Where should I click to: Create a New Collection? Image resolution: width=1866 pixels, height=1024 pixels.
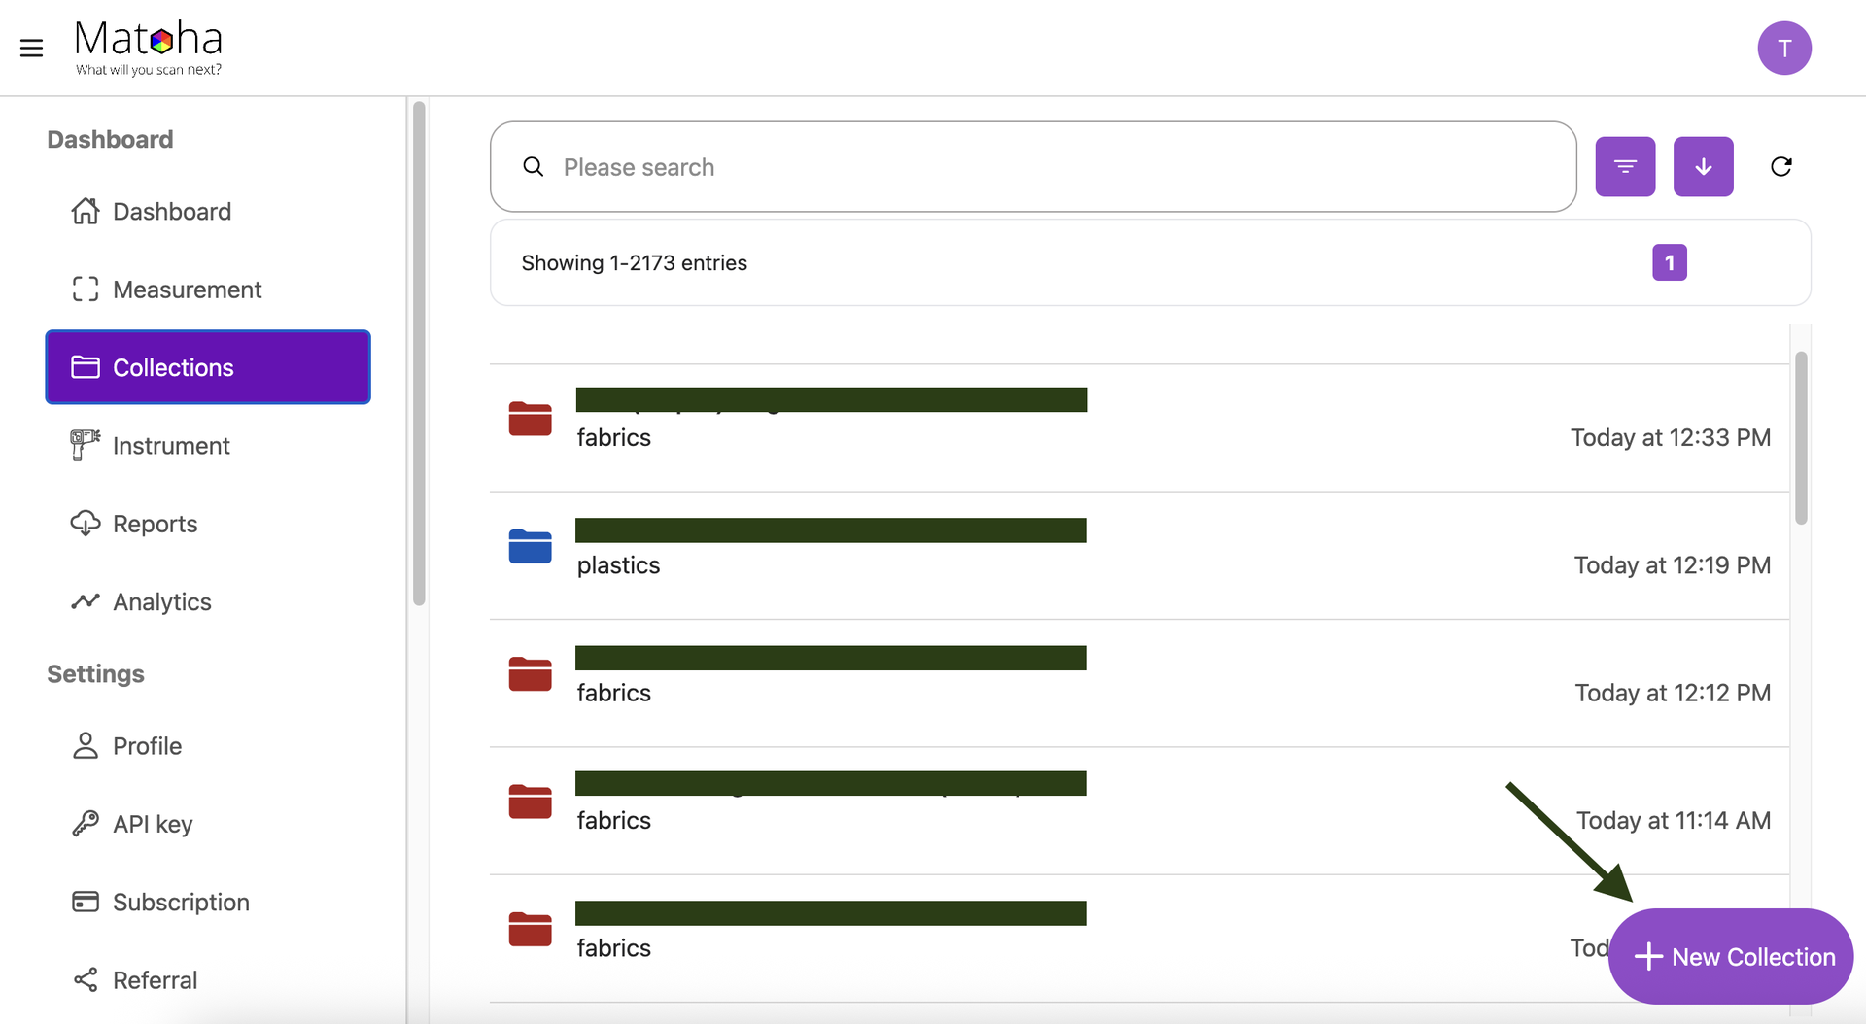tap(1731, 956)
